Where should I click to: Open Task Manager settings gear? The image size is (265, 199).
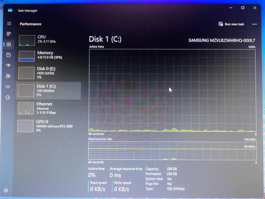click(6, 190)
